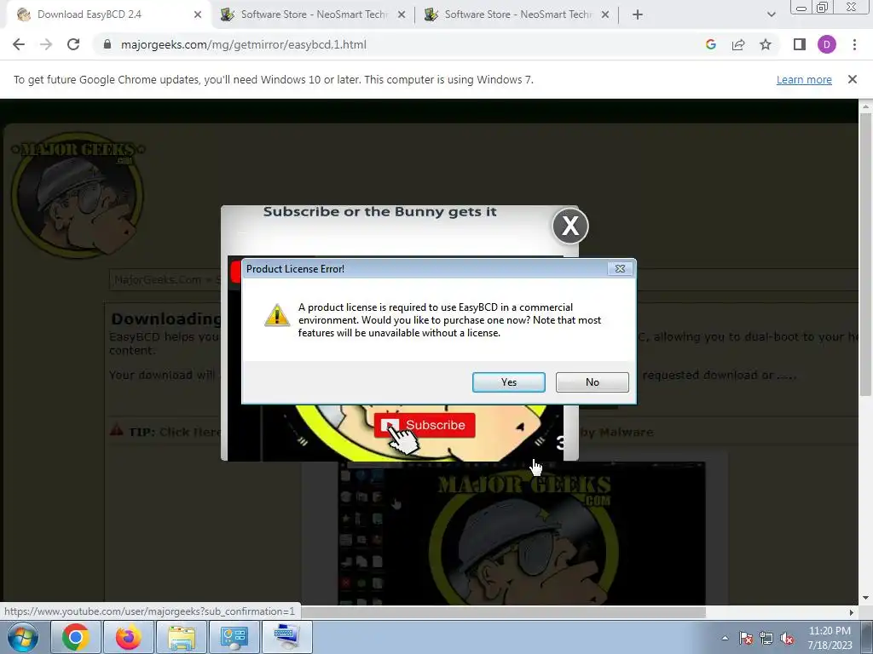
Task: Open the Chrome three-dot menu
Action: (x=854, y=44)
